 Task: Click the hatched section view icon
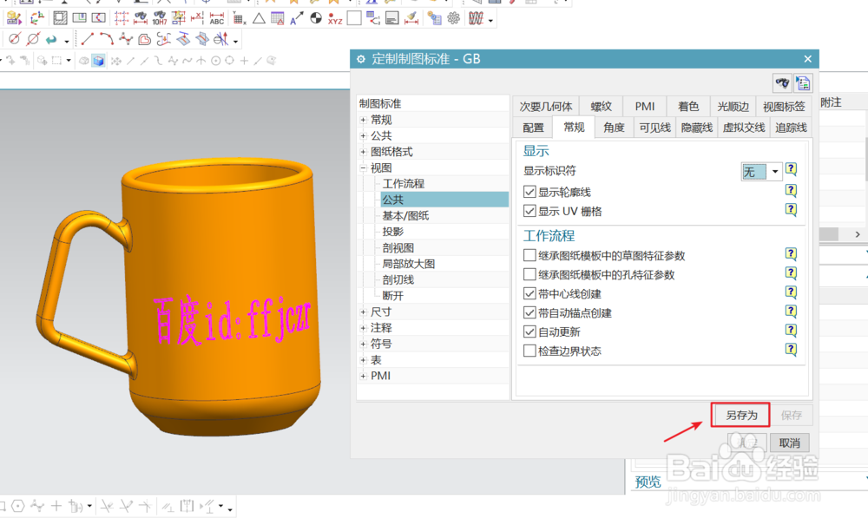60,18
